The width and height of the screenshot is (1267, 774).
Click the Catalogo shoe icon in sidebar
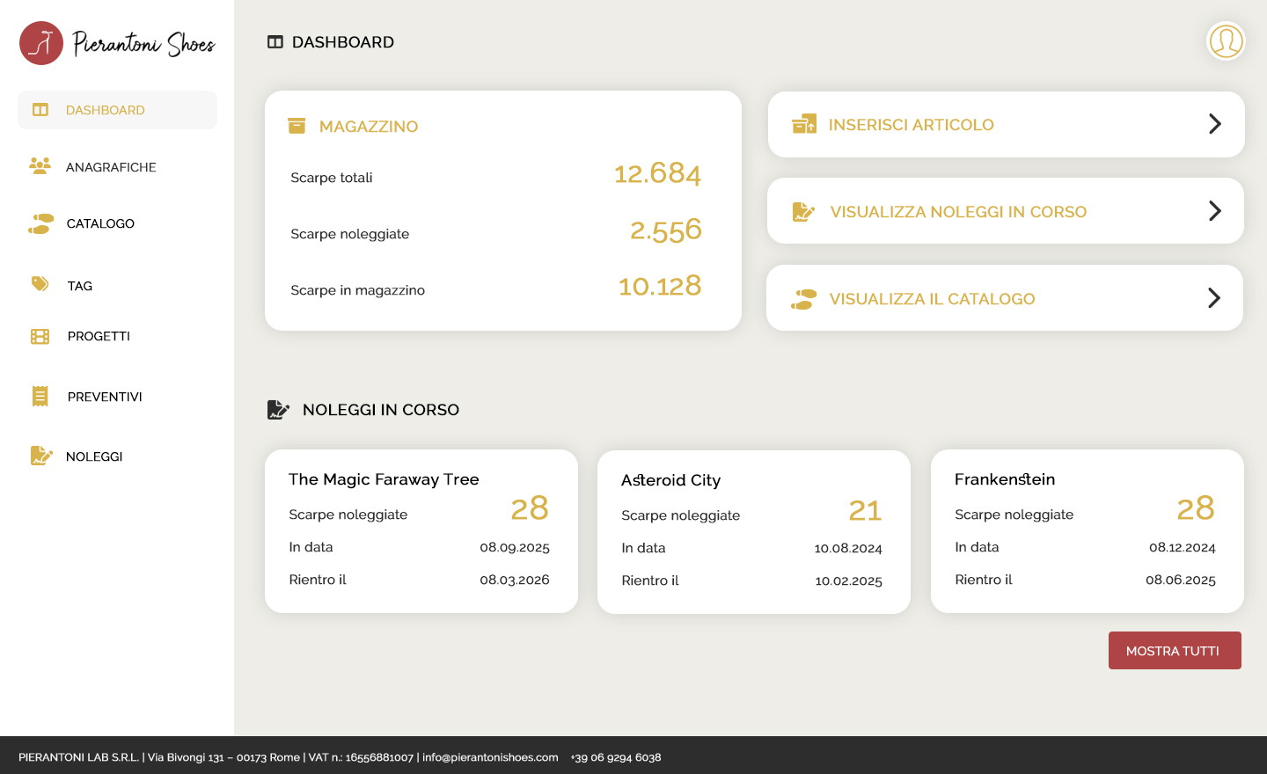40,223
